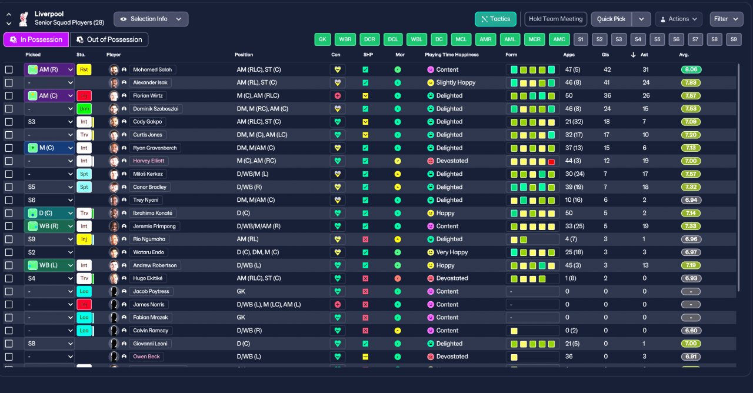This screenshot has width=753, height=393.
Task: Click Dominik Szoboszlai's Unh status badge
Action: [x=84, y=108]
